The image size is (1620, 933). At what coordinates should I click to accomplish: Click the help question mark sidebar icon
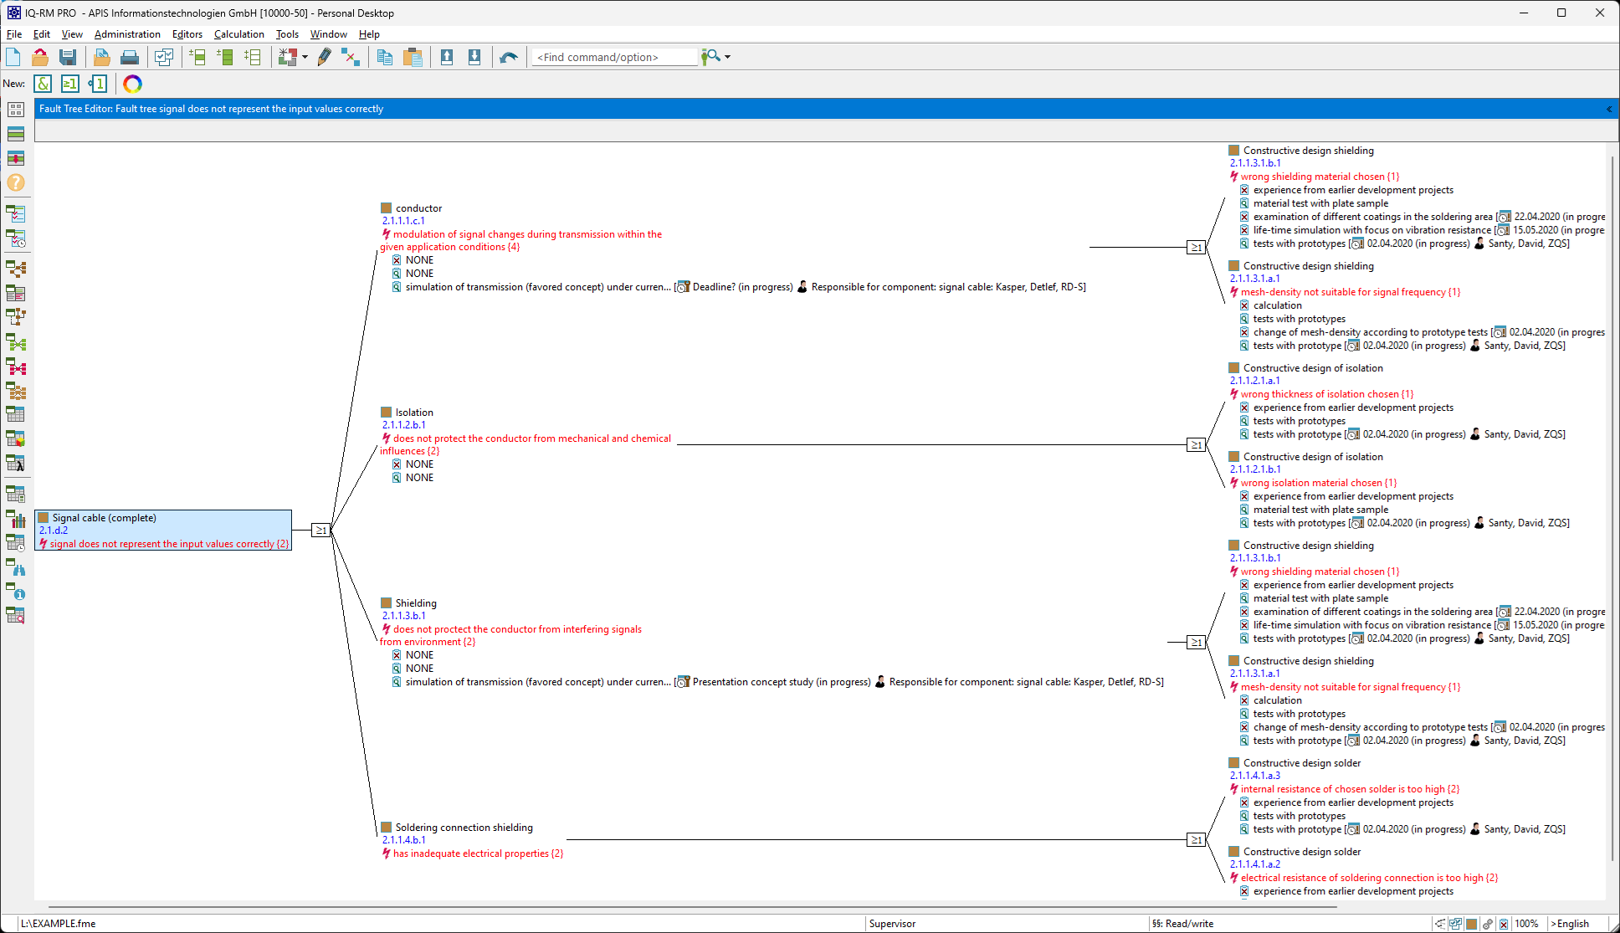(x=16, y=182)
